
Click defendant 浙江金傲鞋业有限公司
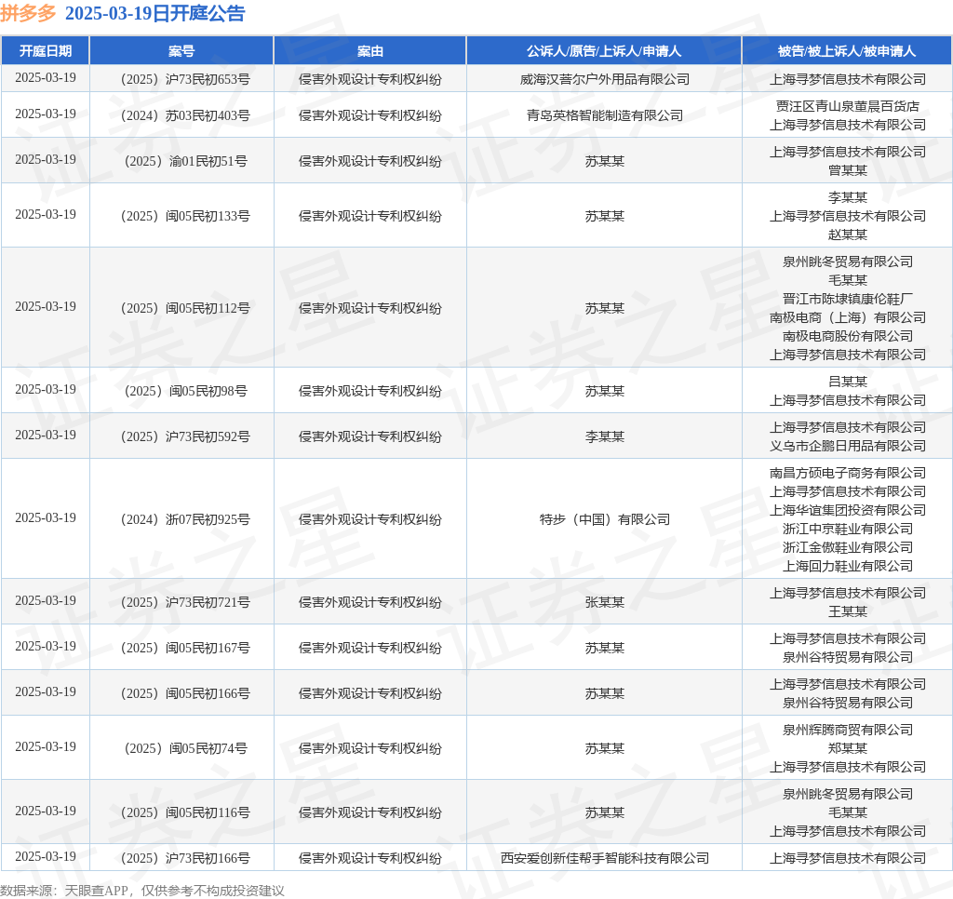point(847,547)
